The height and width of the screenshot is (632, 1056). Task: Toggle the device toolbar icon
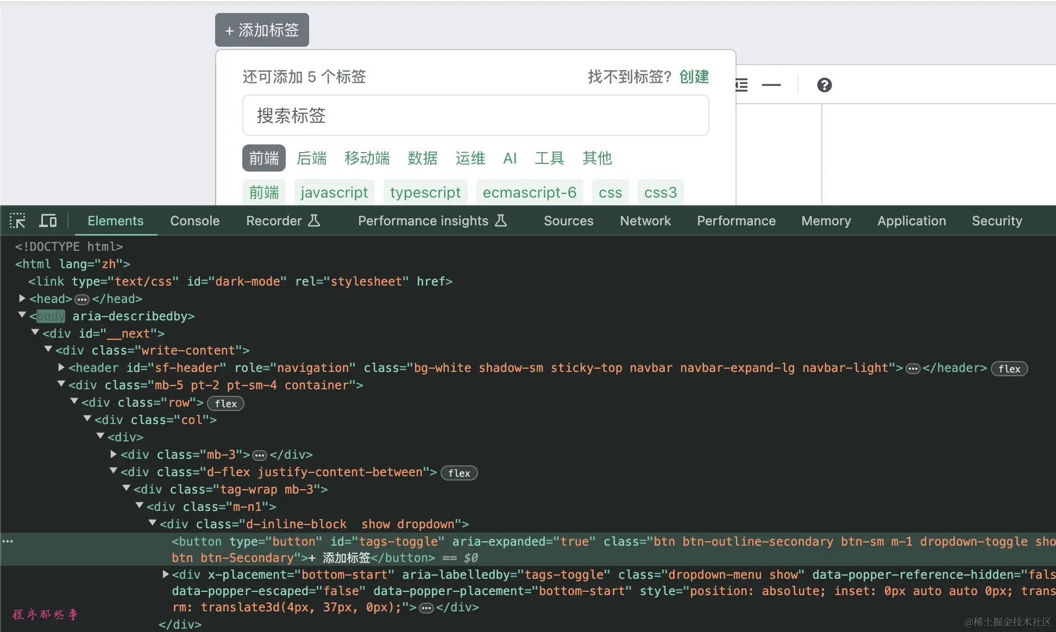pyautogui.click(x=48, y=220)
